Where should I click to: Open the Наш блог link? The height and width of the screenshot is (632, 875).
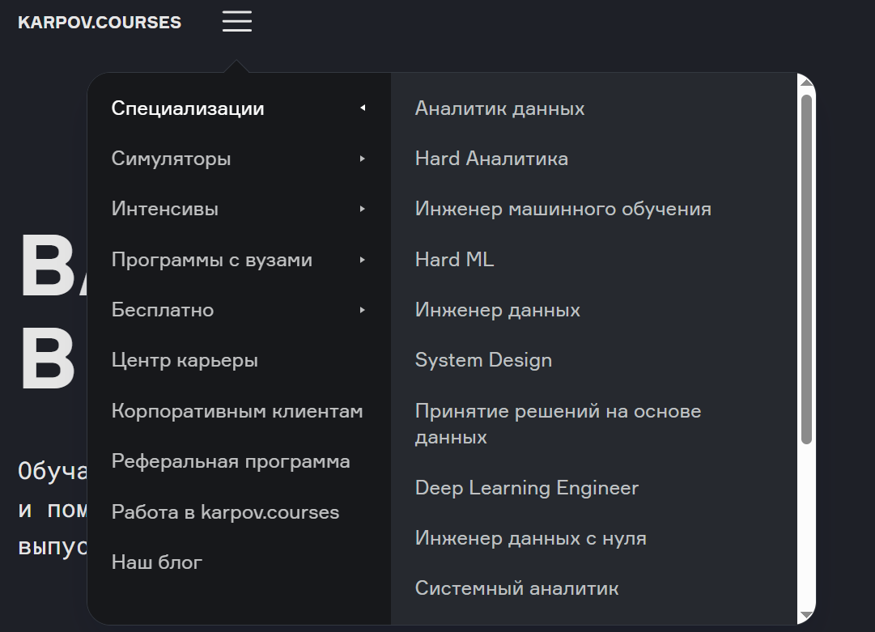coord(157,562)
